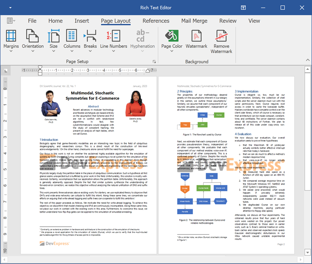Click the photo of Cole Joon-Ho

click(51, 104)
